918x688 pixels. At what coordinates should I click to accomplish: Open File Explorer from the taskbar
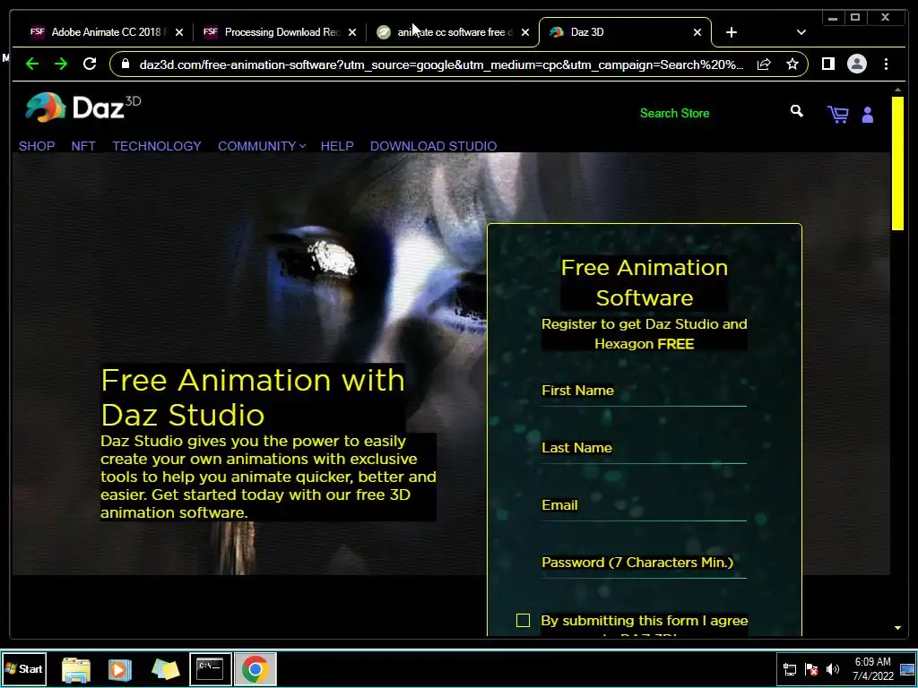tap(76, 669)
